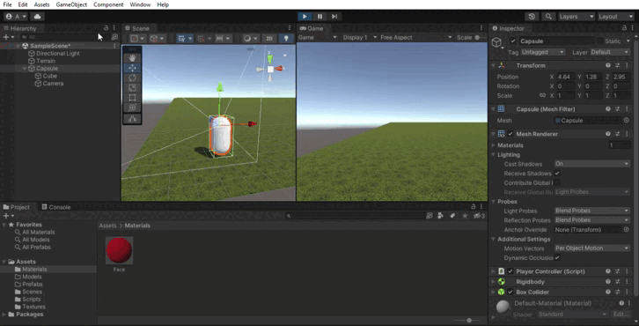639x326 pixels.
Task: Click the Step frame button
Action: pyautogui.click(x=334, y=17)
